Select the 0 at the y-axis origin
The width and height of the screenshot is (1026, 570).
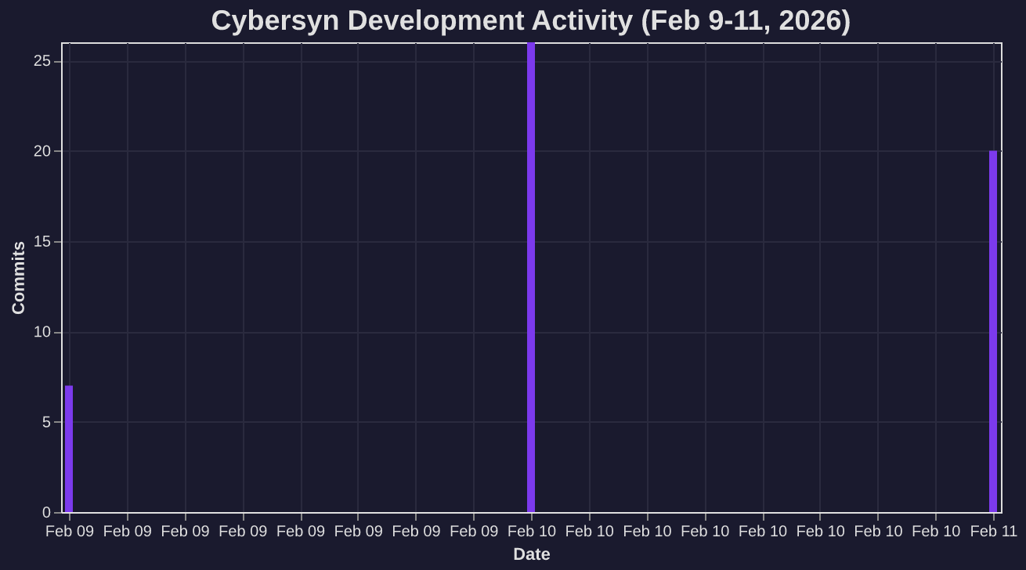point(48,513)
